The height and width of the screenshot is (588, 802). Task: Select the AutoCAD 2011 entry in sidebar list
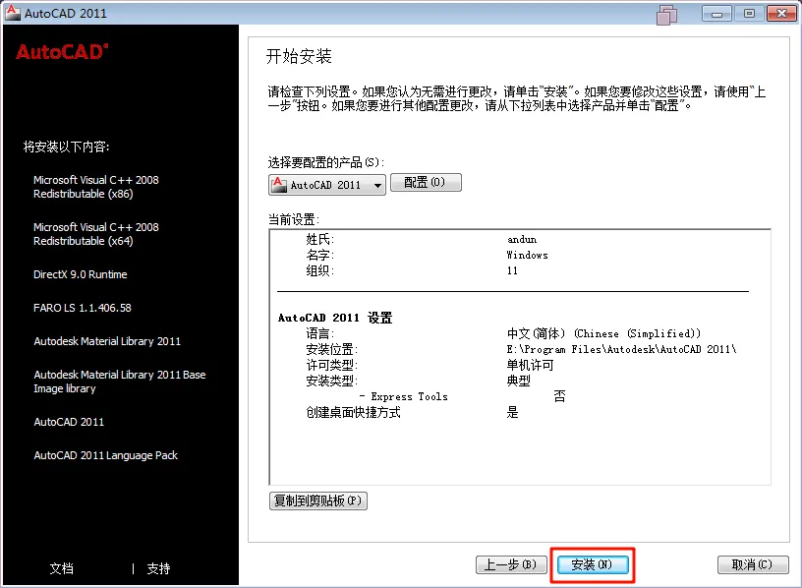tap(69, 422)
